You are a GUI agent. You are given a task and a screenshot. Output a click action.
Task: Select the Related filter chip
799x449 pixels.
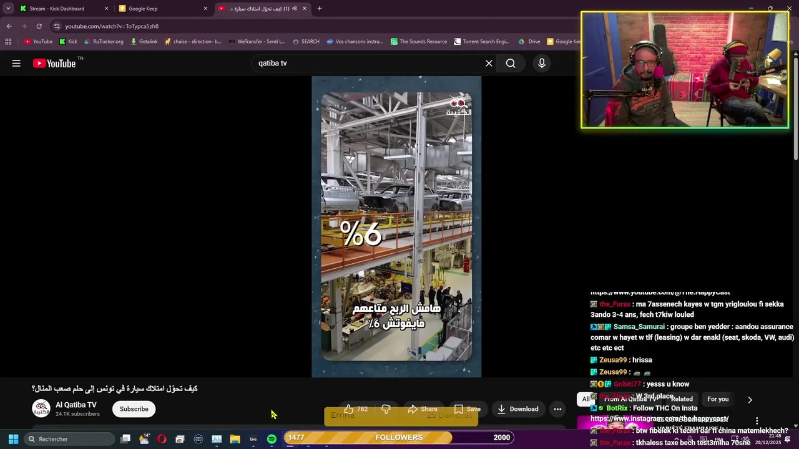tap(682, 399)
